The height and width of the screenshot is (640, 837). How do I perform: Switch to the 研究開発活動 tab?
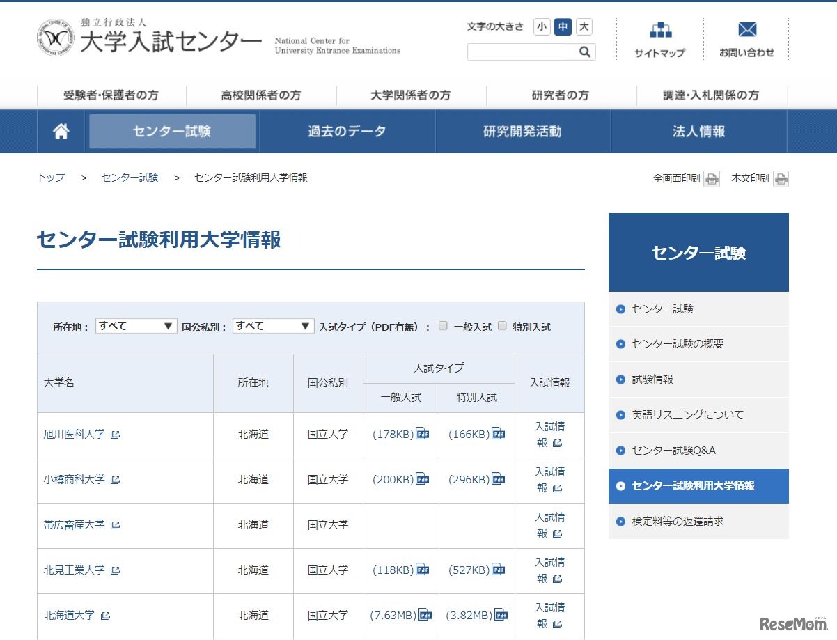[522, 131]
